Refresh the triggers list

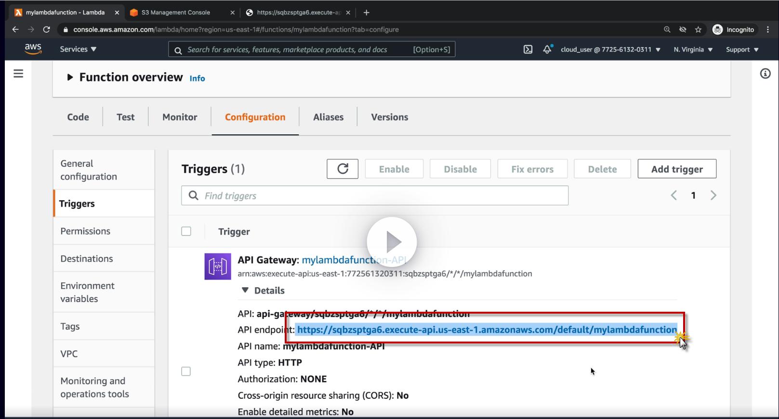pyautogui.click(x=343, y=169)
